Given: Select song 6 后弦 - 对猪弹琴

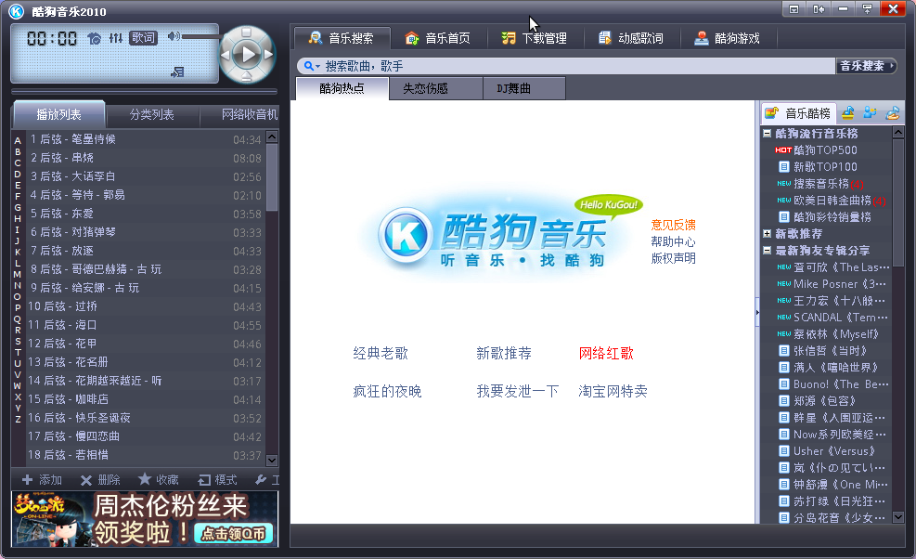Looking at the screenshot, I should point(146,232).
